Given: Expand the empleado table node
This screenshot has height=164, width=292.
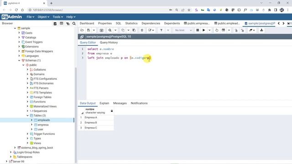Looking at the screenshot, I should pyautogui.click(x=31, y=120).
